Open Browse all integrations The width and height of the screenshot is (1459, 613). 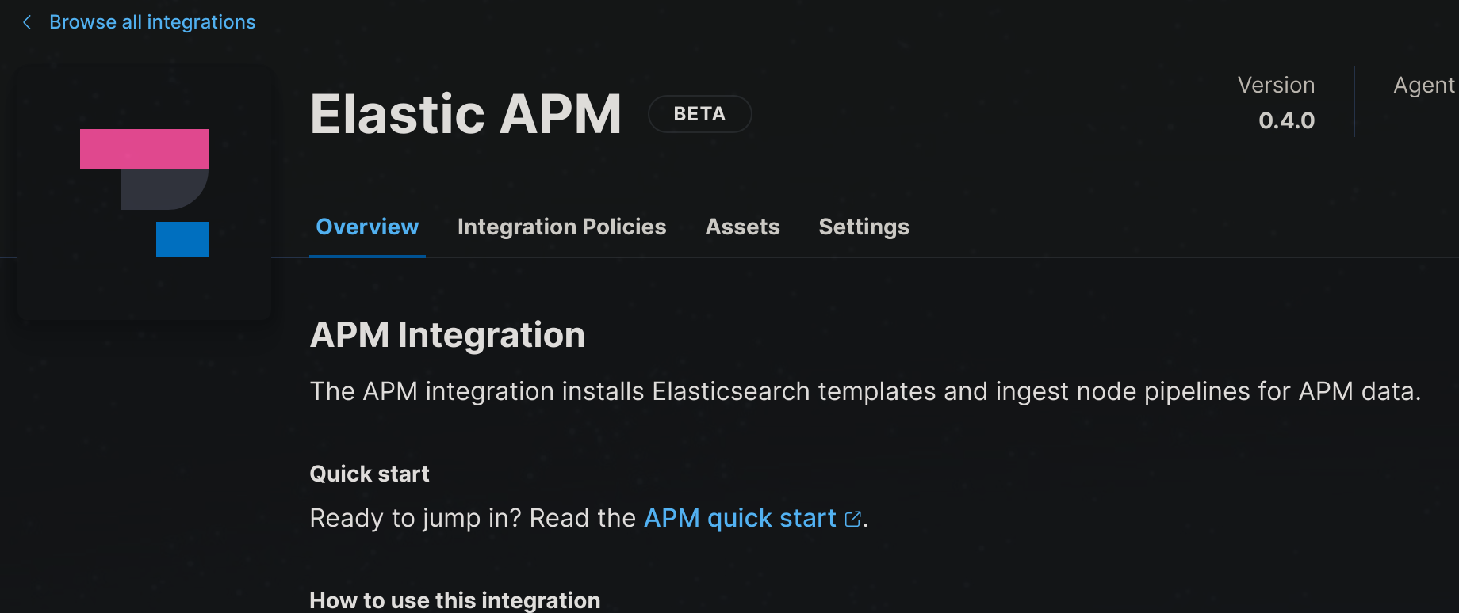(152, 21)
